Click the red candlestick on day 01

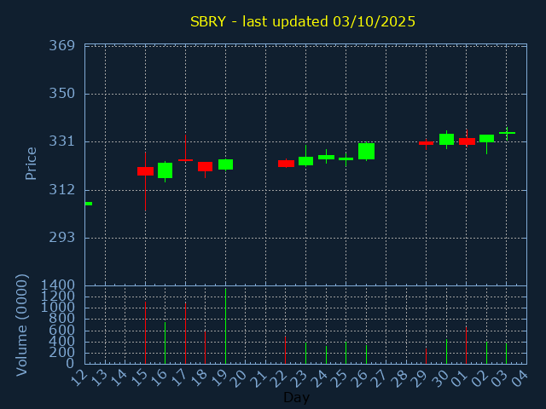[467, 141]
